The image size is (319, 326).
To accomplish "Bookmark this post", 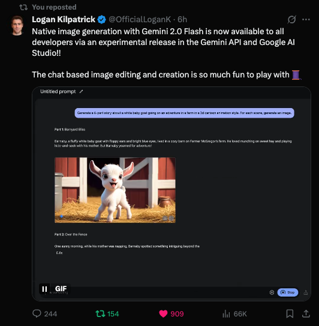I will [290, 313].
